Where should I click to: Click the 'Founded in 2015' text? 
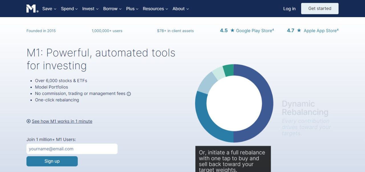pyautogui.click(x=41, y=31)
